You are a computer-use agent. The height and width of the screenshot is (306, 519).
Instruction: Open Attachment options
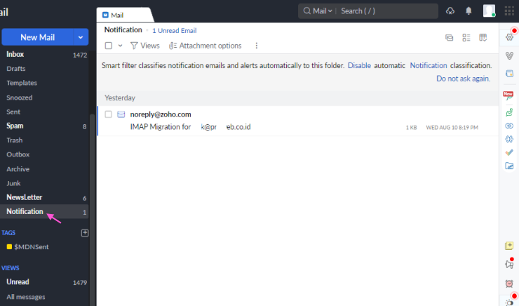coord(205,46)
